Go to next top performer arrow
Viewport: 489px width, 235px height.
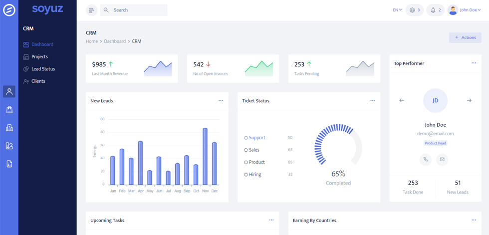(x=469, y=100)
